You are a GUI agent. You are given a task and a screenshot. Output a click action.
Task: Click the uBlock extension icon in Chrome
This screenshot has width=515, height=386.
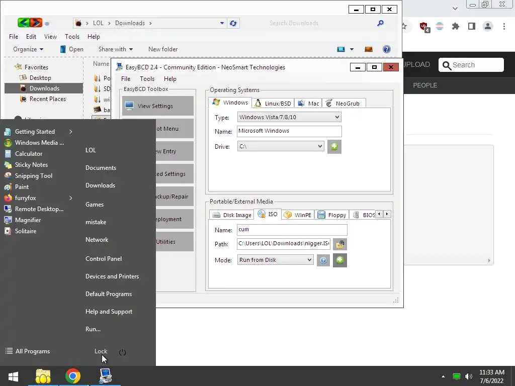(x=424, y=27)
